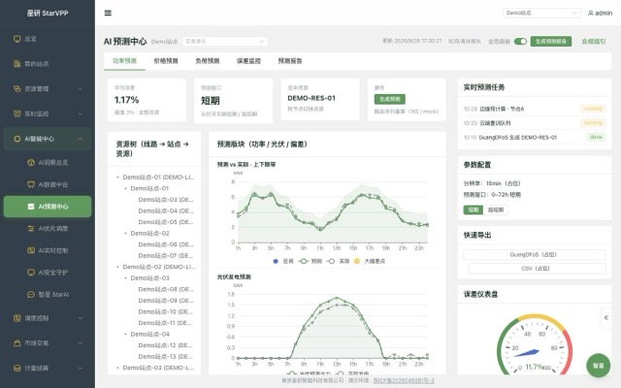
Task: Select Demo站点-06 (DE... tree row
Action: 166,244
